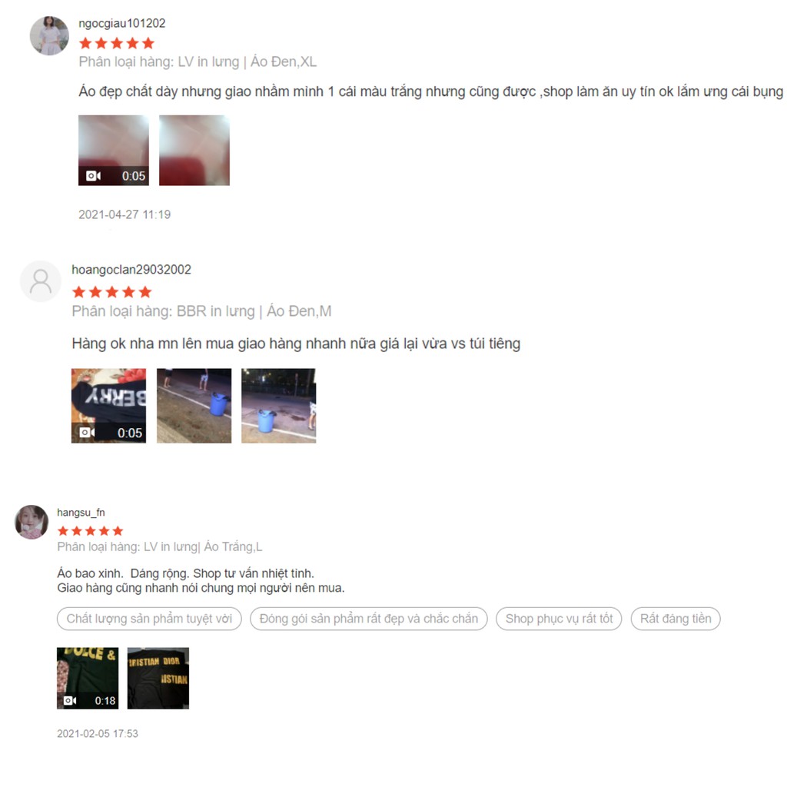The height and width of the screenshot is (787, 787).
Task: Click the five stars under hoangoclan29032002
Action: pos(112,292)
